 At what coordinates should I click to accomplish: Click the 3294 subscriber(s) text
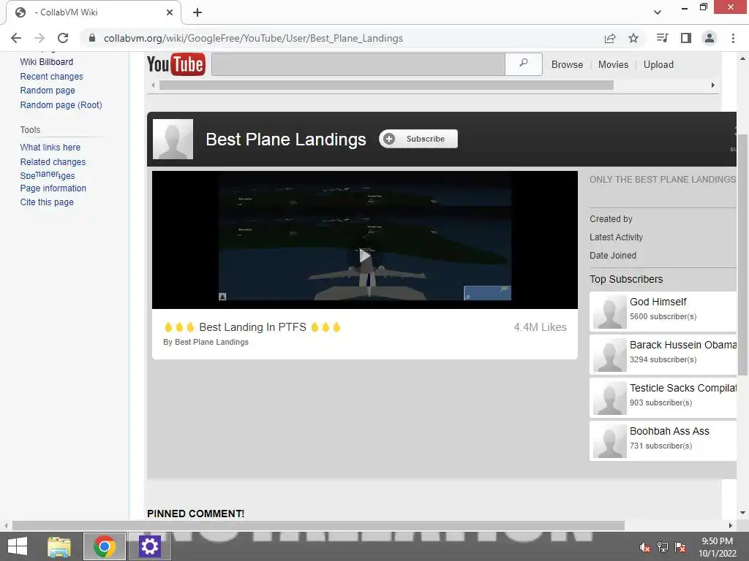[x=663, y=359]
